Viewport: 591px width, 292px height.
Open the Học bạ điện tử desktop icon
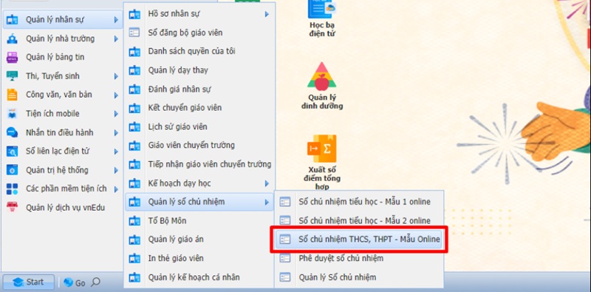[322, 9]
